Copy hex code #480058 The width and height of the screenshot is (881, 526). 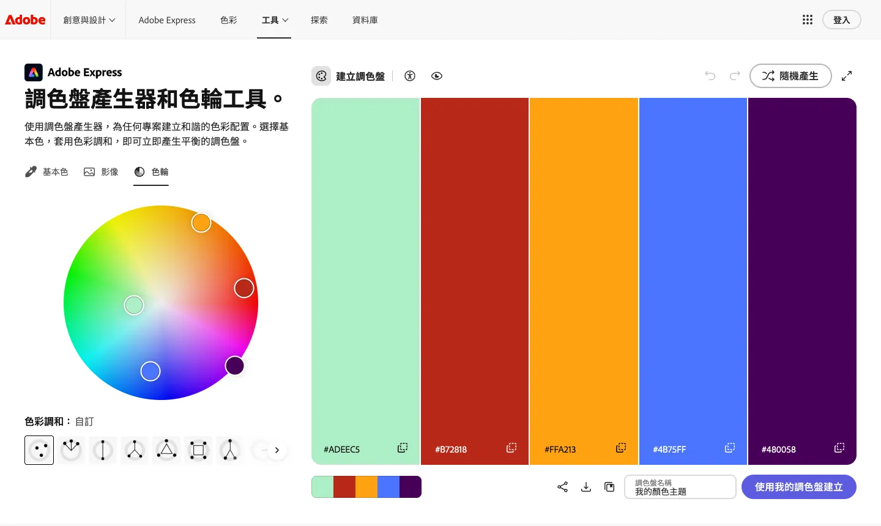839,448
